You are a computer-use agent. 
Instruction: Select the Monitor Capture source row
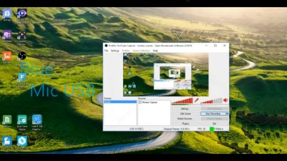[154, 102]
